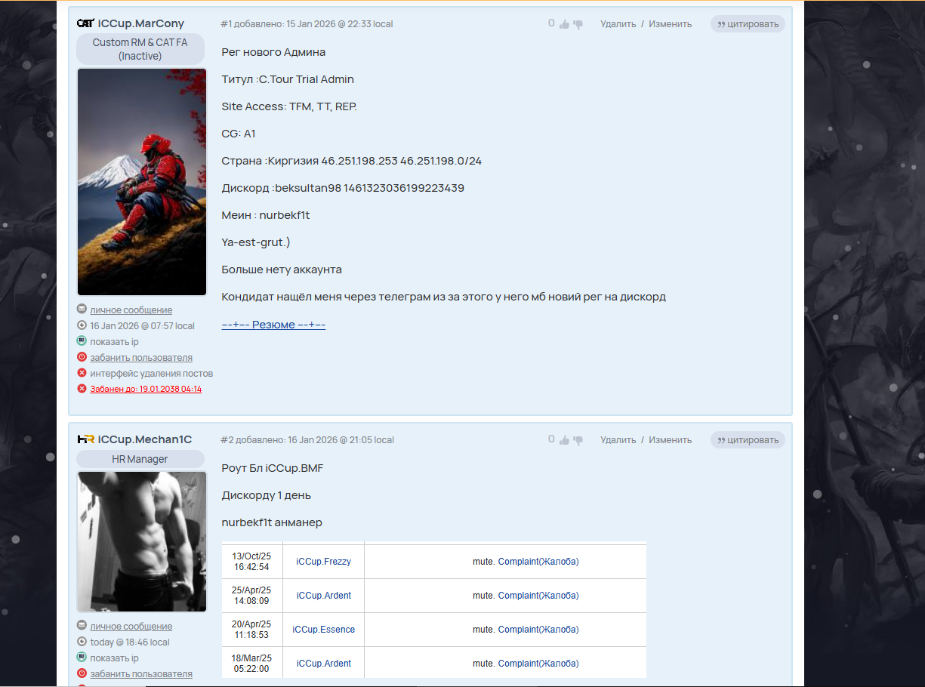Click забанить пользователя under MarCony

[x=141, y=358]
